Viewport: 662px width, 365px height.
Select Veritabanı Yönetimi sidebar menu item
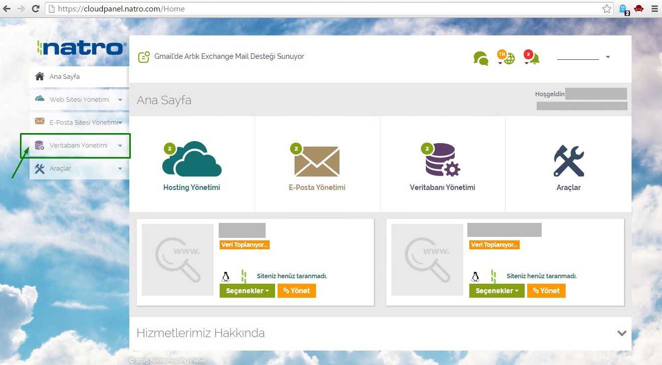(x=79, y=145)
